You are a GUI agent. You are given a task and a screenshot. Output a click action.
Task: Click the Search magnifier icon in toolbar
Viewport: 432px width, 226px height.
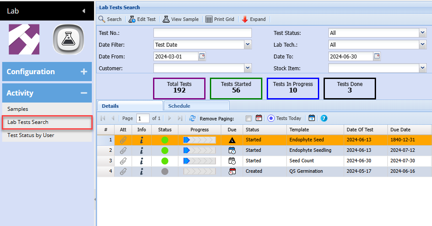[x=102, y=19]
